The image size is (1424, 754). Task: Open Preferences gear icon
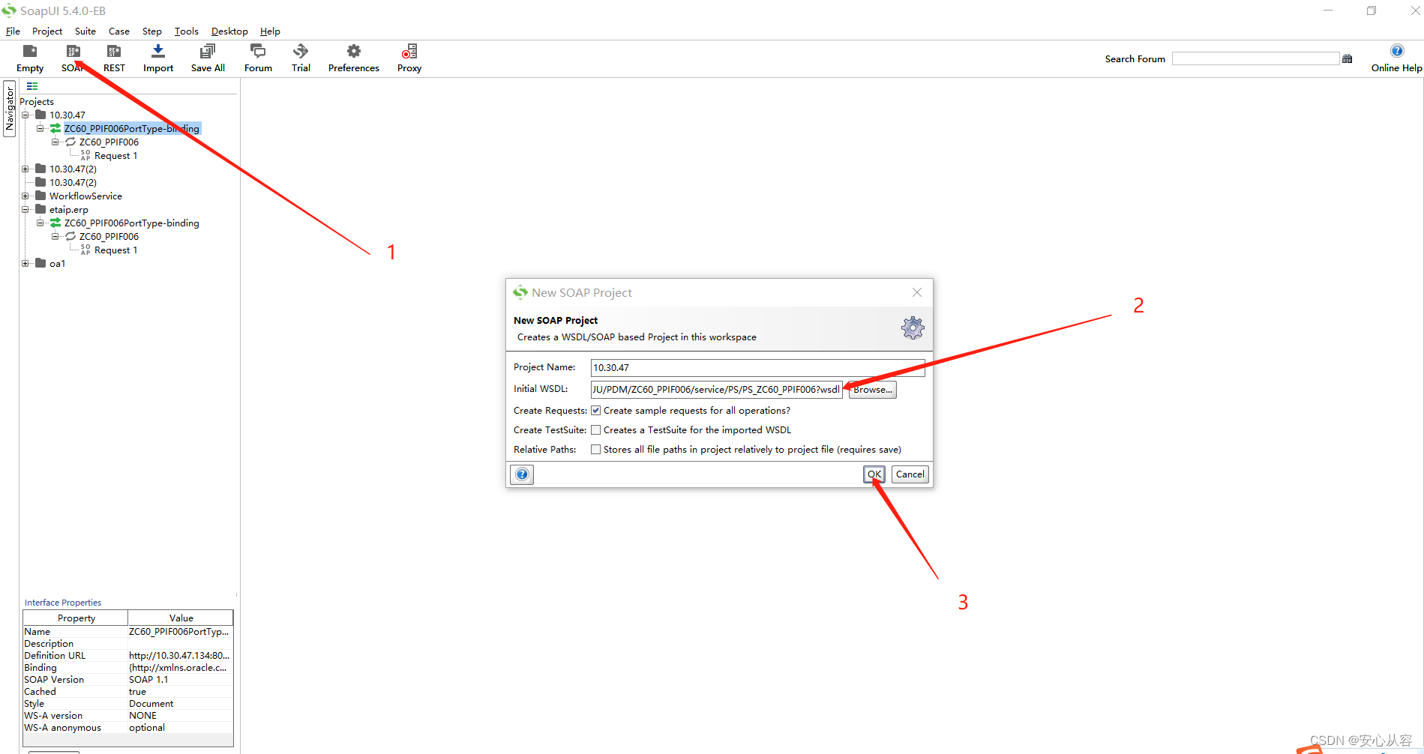coord(354,51)
